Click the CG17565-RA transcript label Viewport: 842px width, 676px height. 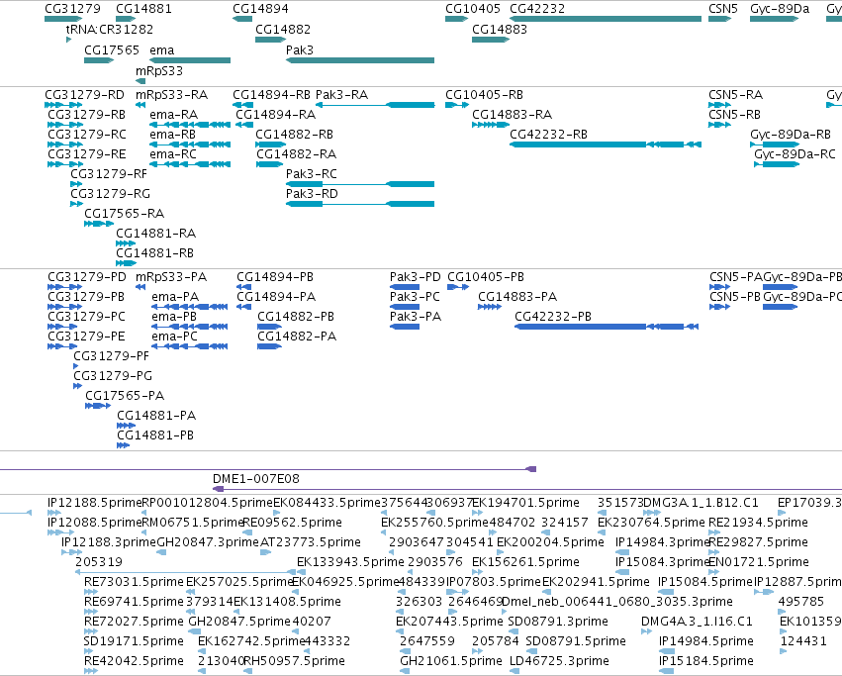pos(124,214)
